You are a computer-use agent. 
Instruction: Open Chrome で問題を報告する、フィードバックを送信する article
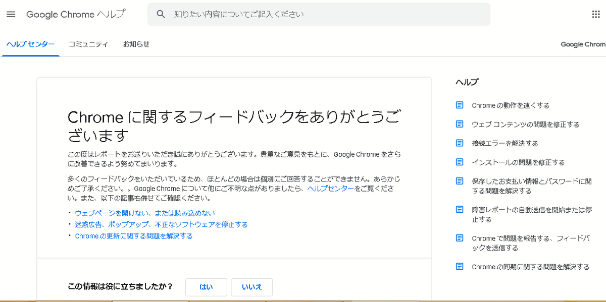531,243
